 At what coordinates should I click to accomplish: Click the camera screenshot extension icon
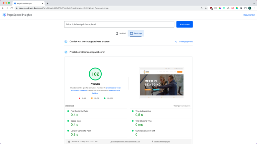tap(228, 8)
